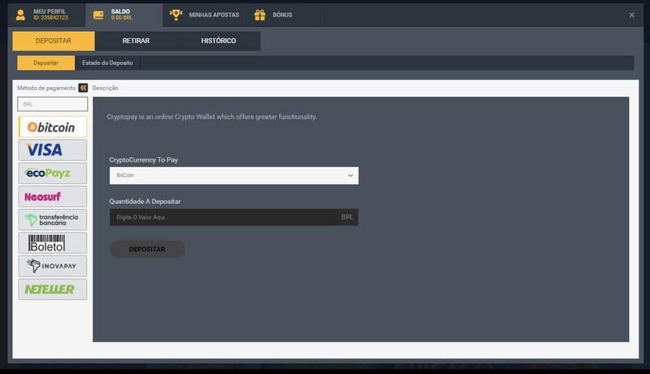
Task: Select the Bitcoin payment method
Action: 52,127
